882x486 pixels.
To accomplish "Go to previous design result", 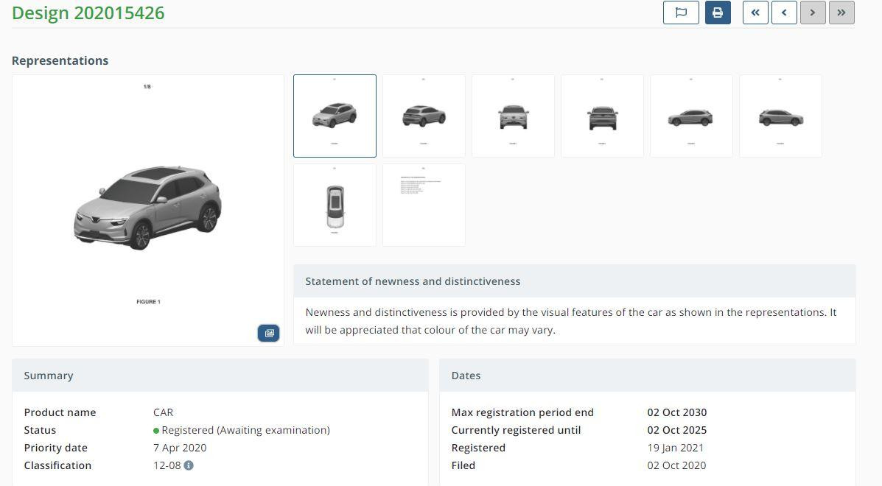I will [x=784, y=13].
